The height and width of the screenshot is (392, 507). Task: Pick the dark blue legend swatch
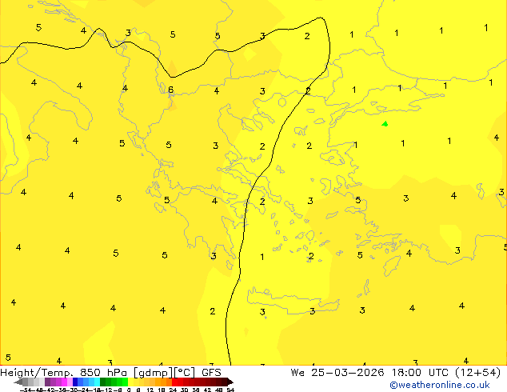[x=75, y=382]
